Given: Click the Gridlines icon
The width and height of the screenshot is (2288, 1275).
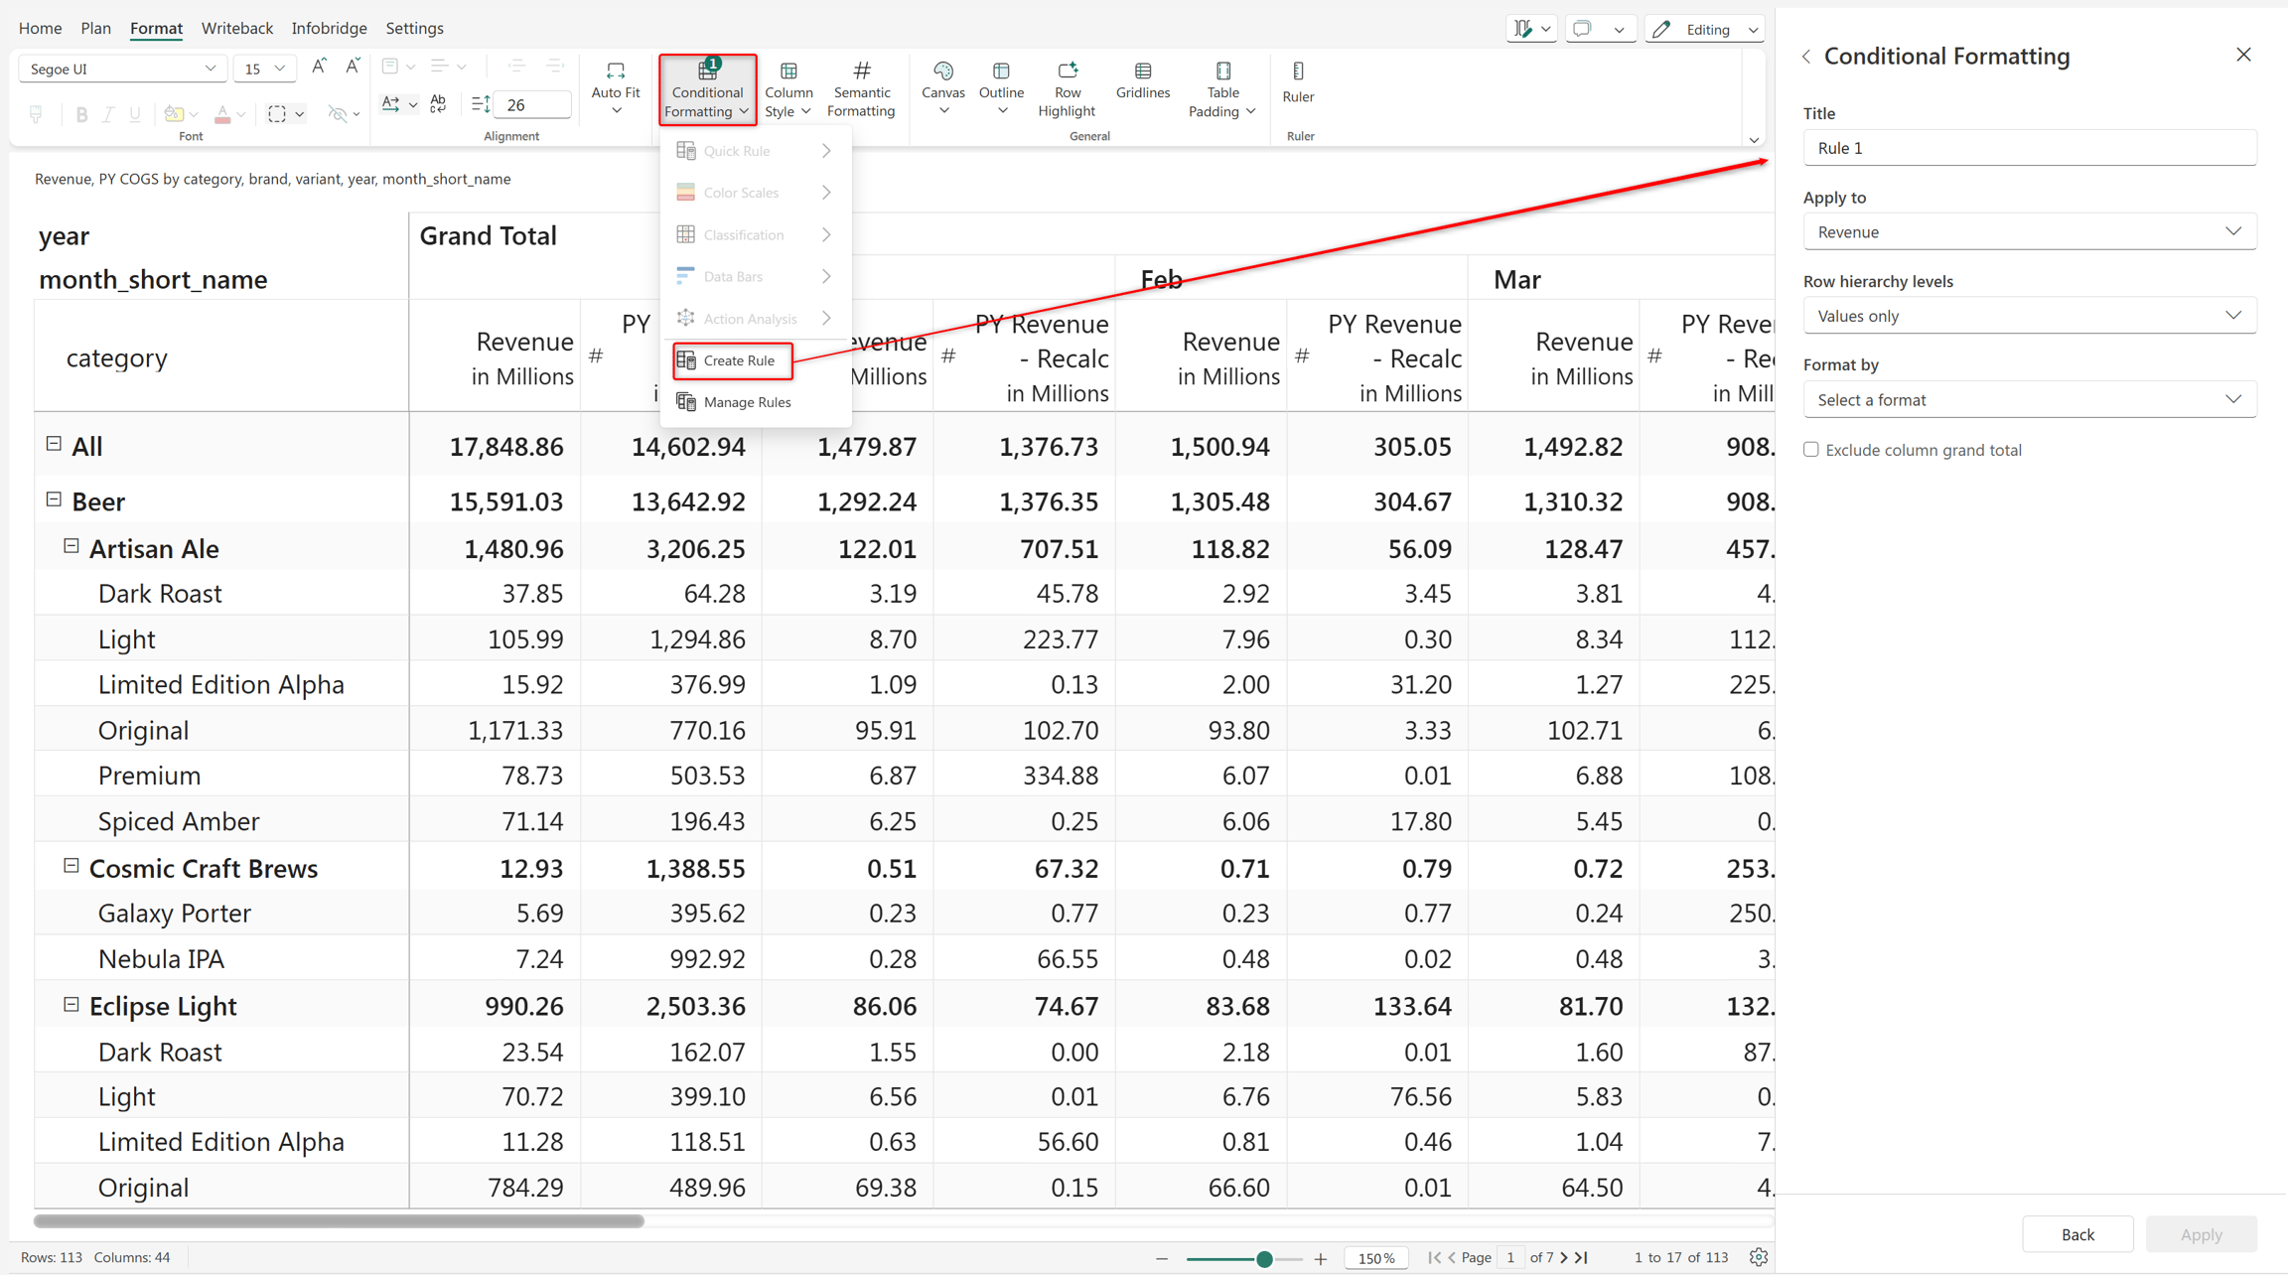Looking at the screenshot, I should point(1143,71).
